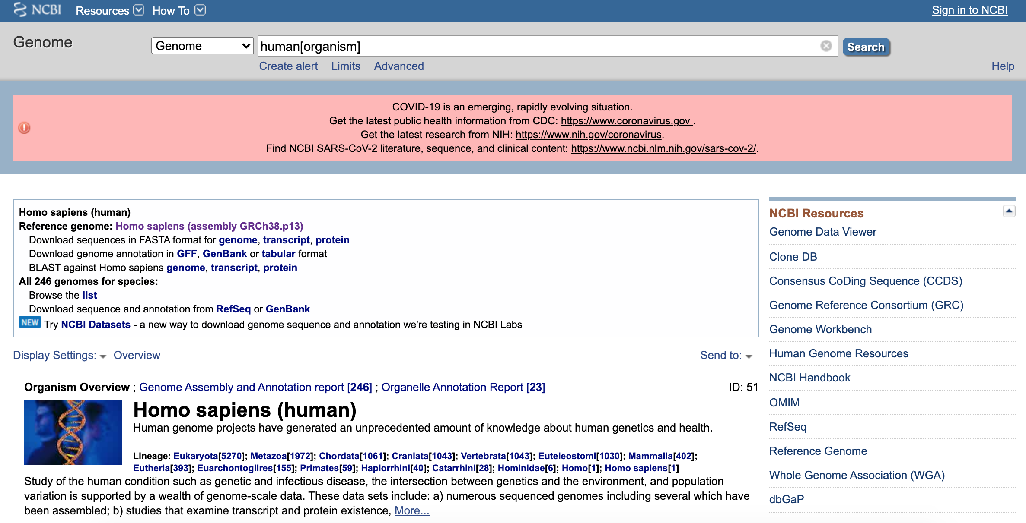Screen dimensions: 1026x523
Task: Click the Metazoa lineage link
Action: click(x=268, y=456)
